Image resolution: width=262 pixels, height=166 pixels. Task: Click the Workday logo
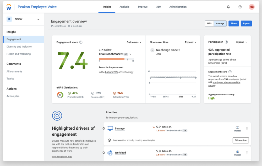(8, 7)
